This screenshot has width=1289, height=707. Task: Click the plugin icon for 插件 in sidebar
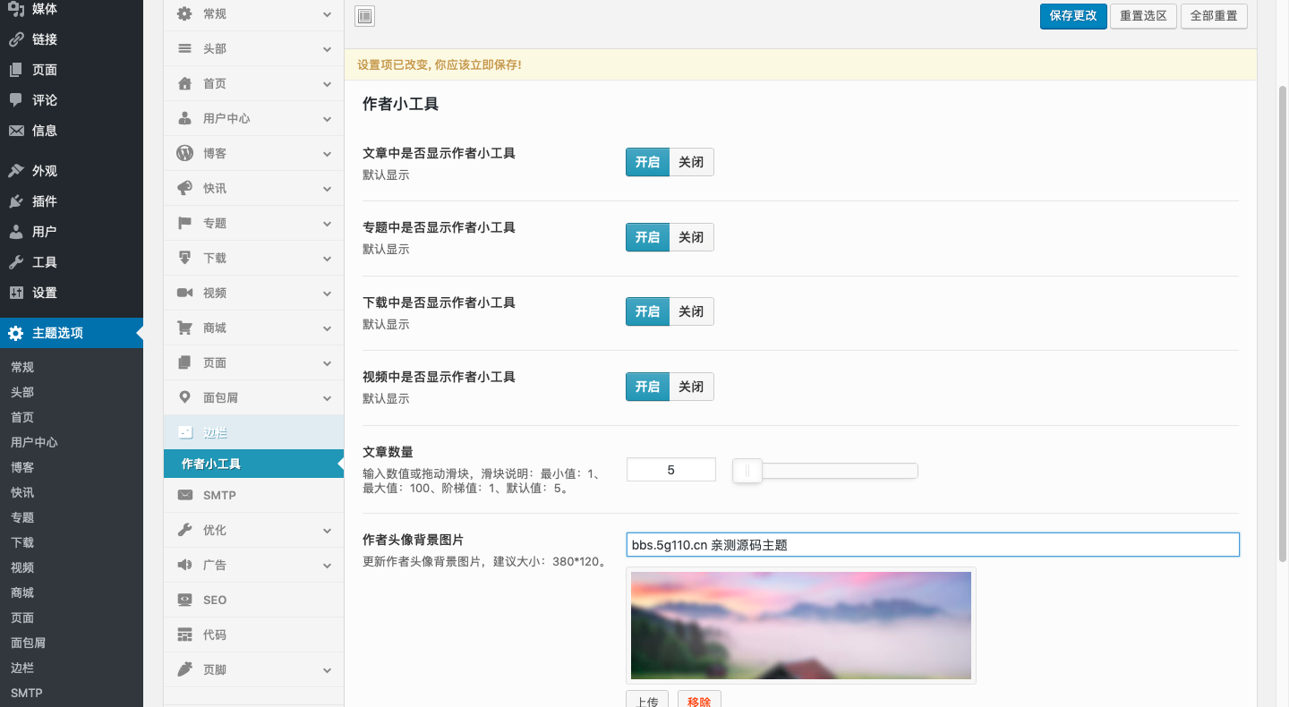[16, 201]
